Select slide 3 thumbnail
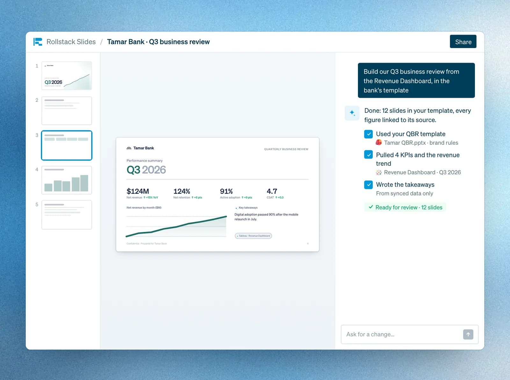Image resolution: width=510 pixels, height=380 pixels. 67,145
